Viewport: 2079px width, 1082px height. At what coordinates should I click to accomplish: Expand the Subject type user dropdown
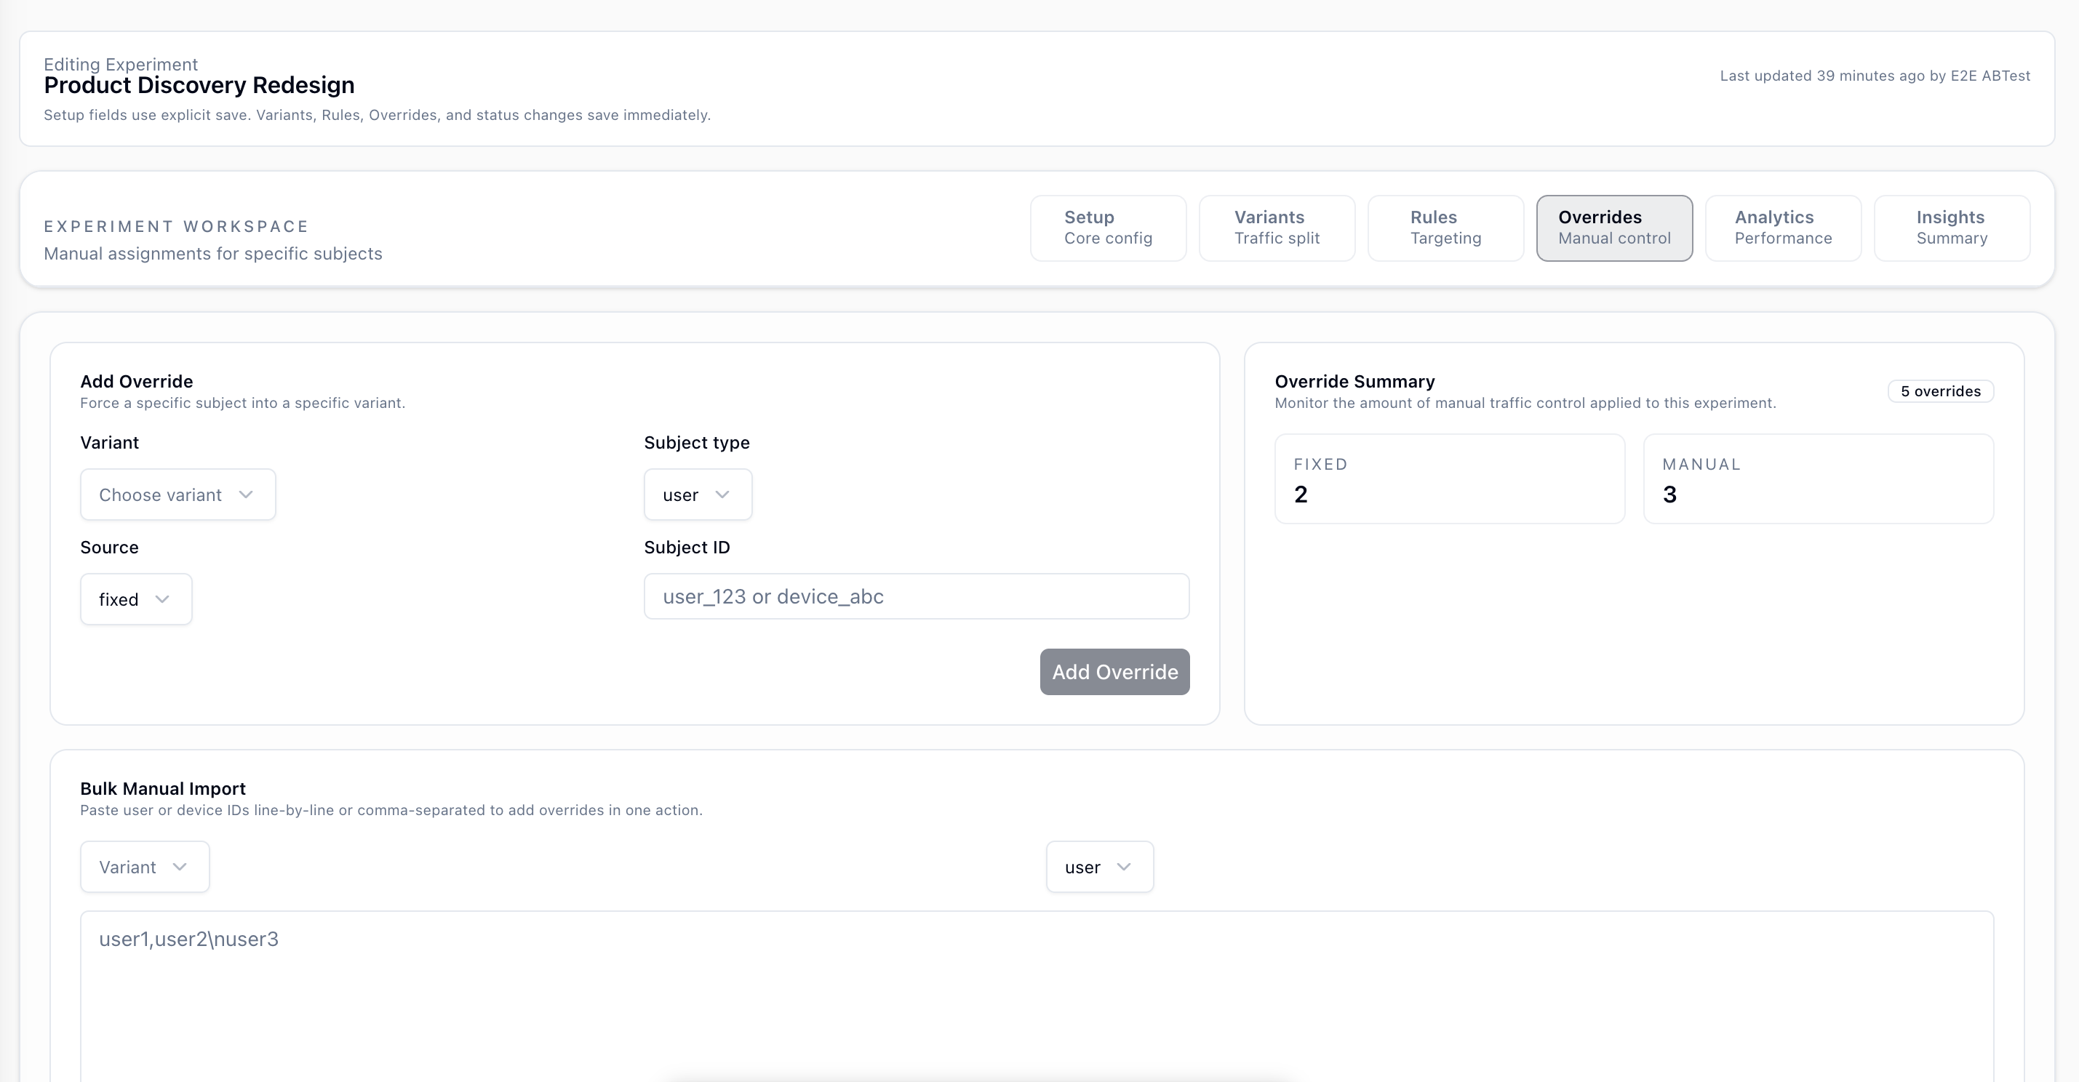(x=696, y=494)
